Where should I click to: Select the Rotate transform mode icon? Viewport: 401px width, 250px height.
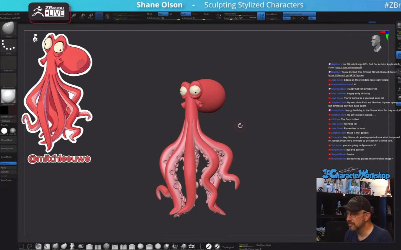pos(90,16)
